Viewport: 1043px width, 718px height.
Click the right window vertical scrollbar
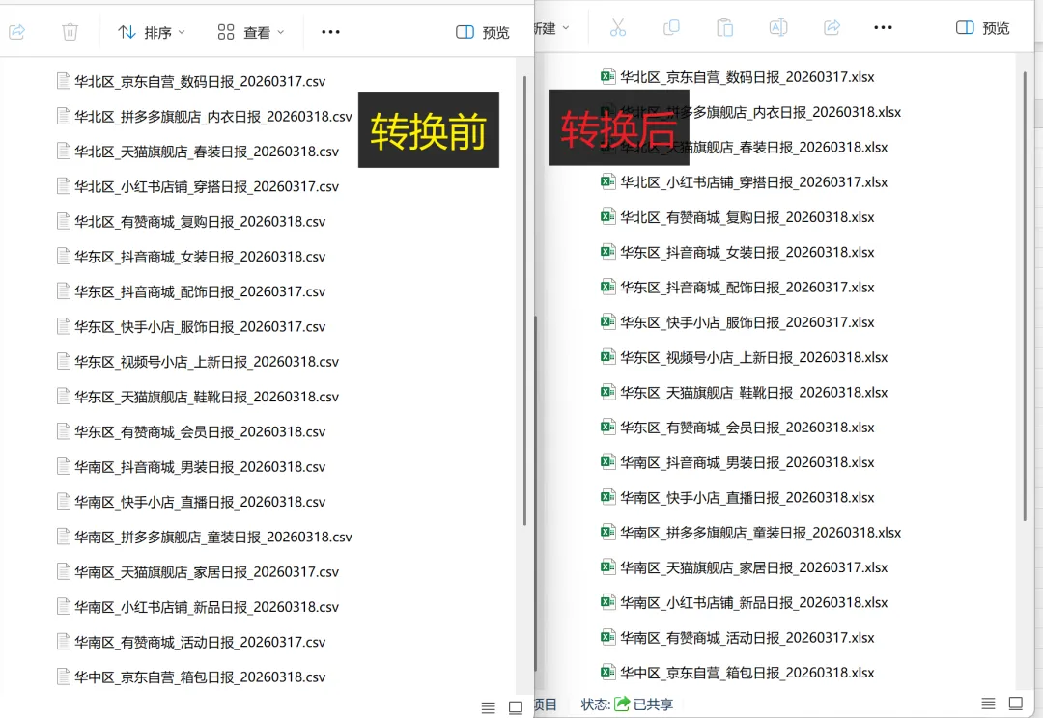point(1025,296)
